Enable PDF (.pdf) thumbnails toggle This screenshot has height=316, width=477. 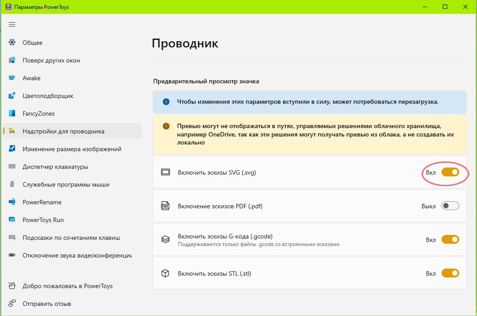(x=450, y=206)
